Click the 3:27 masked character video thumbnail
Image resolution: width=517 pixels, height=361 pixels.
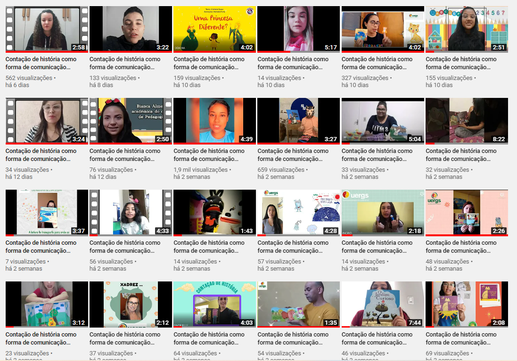[x=298, y=120]
